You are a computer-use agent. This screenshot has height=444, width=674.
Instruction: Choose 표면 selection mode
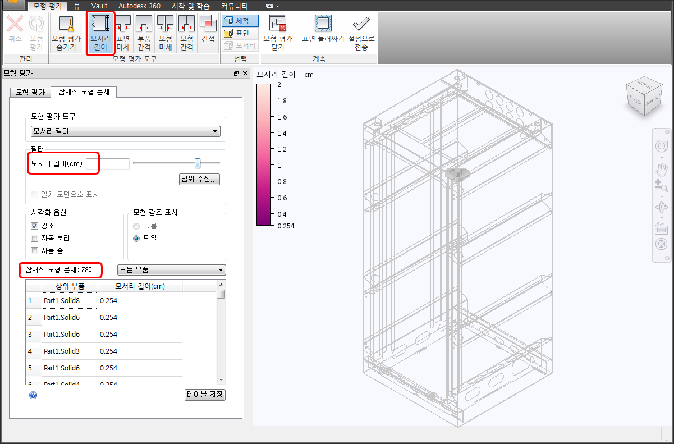click(240, 33)
